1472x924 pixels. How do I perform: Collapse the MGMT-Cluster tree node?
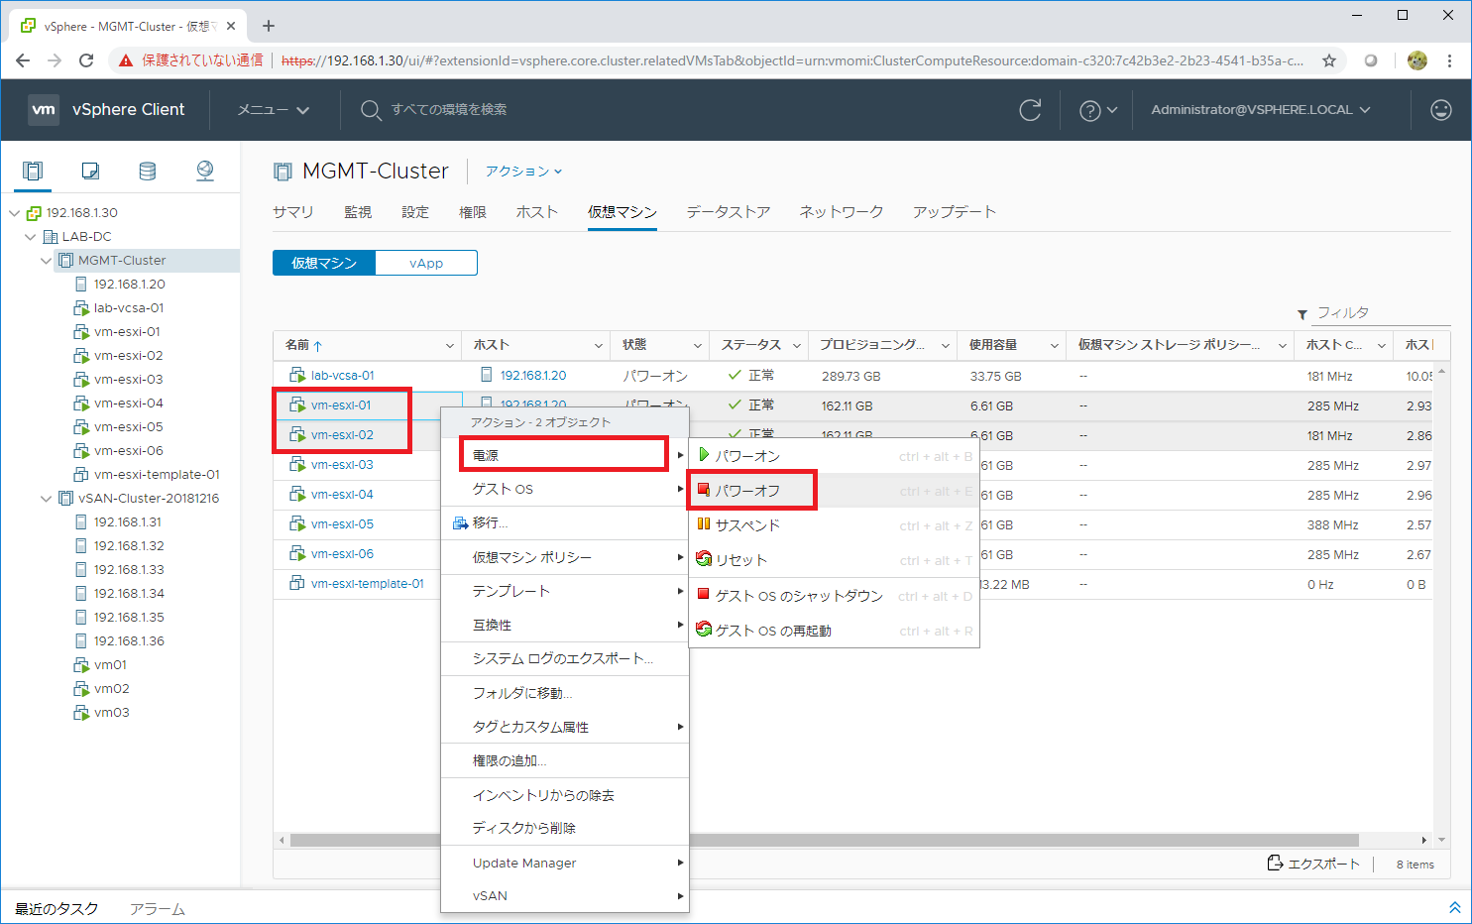pyautogui.click(x=47, y=261)
